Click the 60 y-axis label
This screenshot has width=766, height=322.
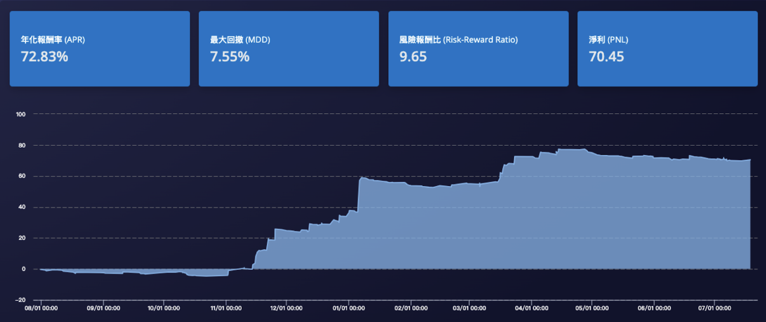(22, 176)
